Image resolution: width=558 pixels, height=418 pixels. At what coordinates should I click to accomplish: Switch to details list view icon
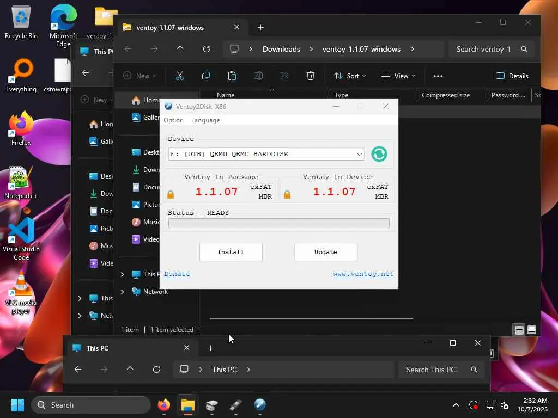coord(519,330)
